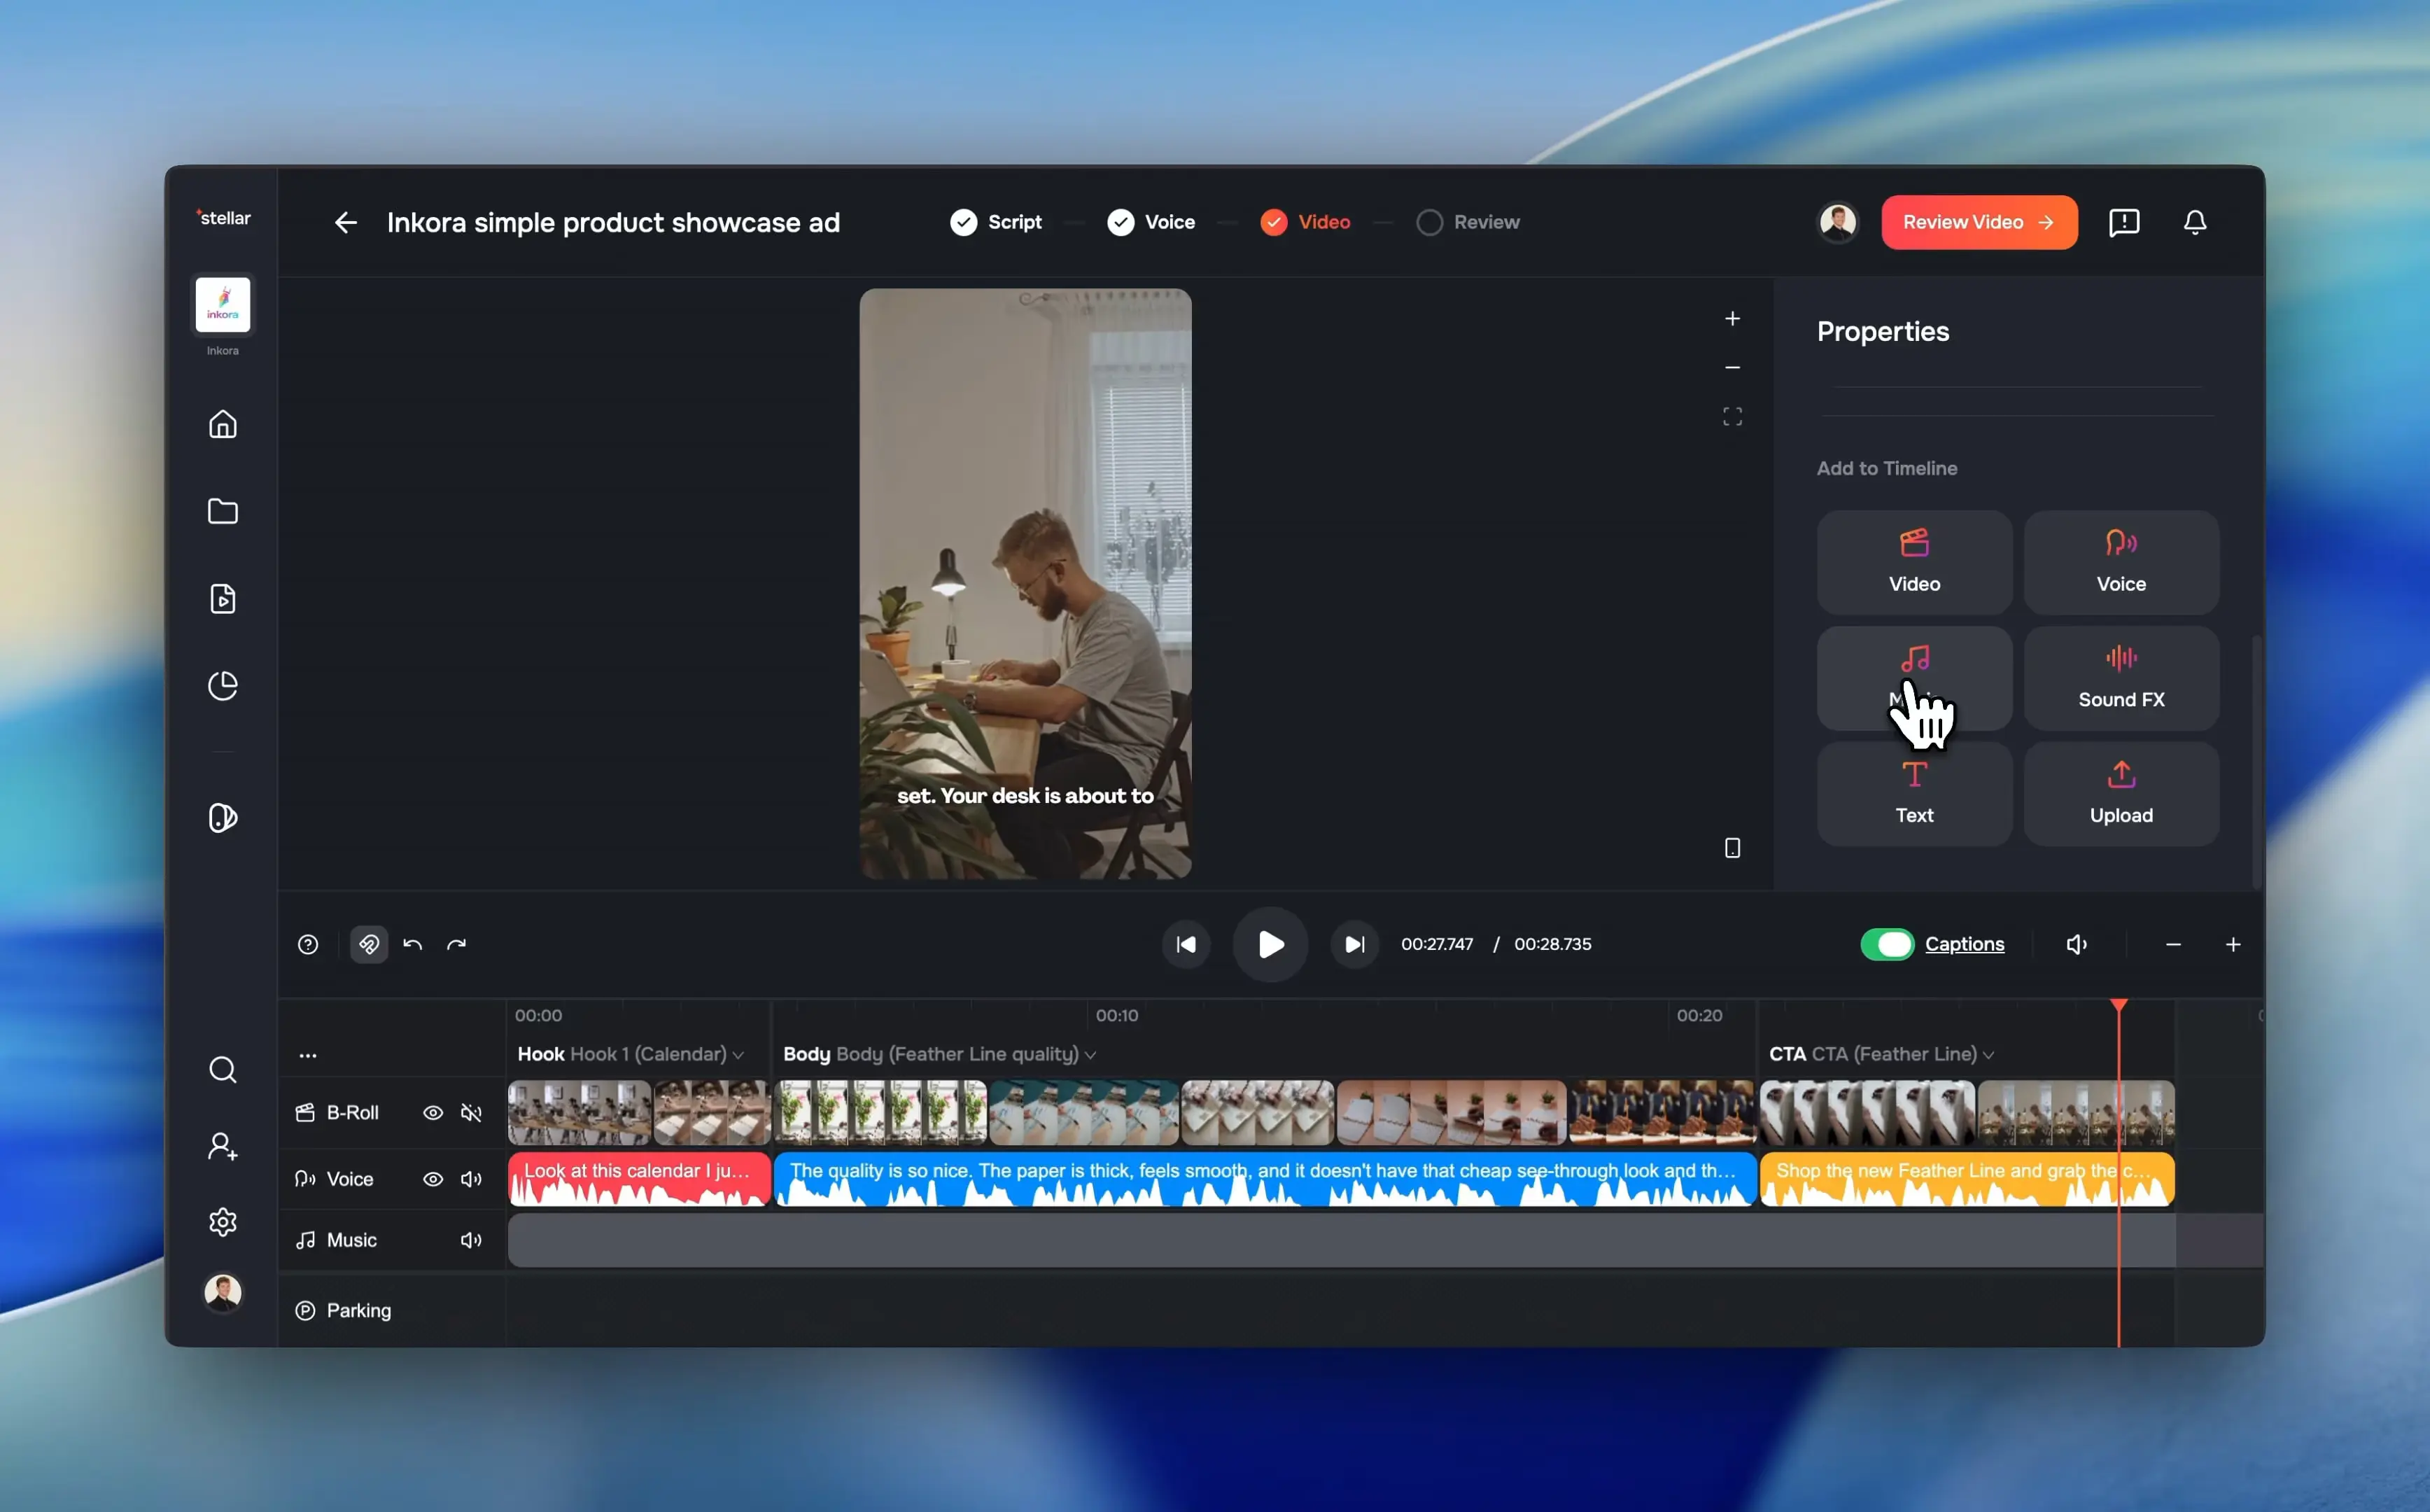Open Home in the sidebar
The height and width of the screenshot is (1512, 2430).
coord(222,424)
